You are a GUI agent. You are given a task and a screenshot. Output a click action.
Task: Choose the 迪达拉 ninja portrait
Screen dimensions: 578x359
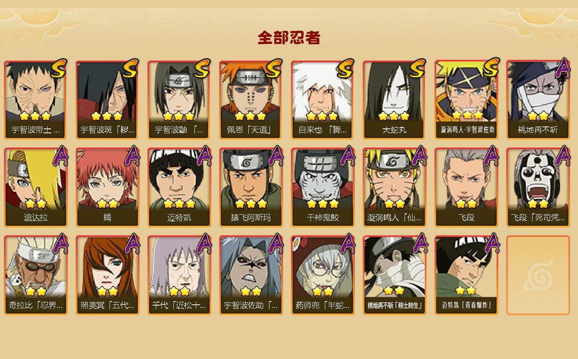tap(35, 187)
